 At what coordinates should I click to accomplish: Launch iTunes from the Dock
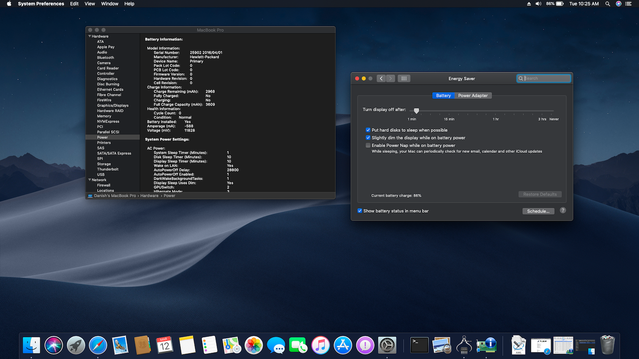(x=320, y=345)
